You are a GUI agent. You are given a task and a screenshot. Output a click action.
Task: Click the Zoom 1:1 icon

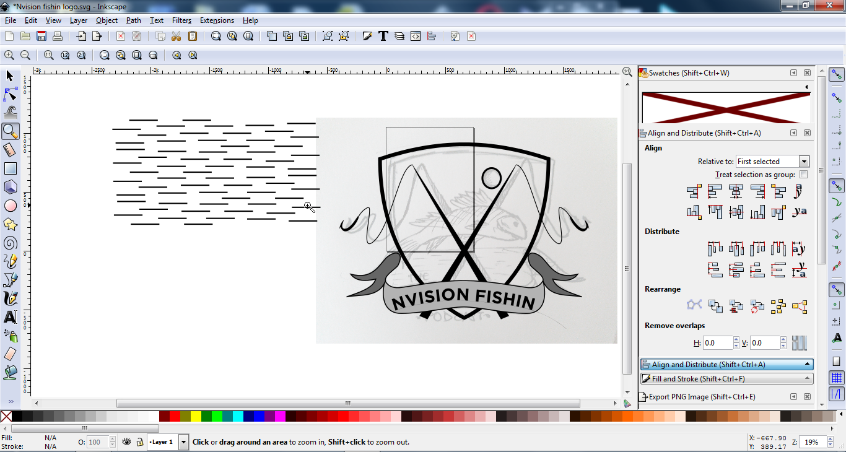49,55
